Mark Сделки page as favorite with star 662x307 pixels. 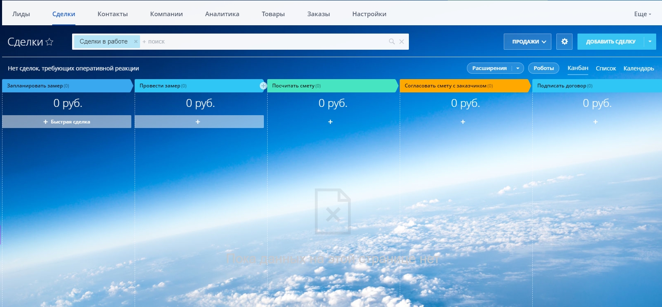click(x=49, y=42)
